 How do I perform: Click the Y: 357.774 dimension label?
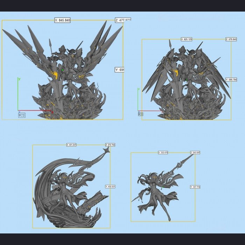(x=195, y=187)
